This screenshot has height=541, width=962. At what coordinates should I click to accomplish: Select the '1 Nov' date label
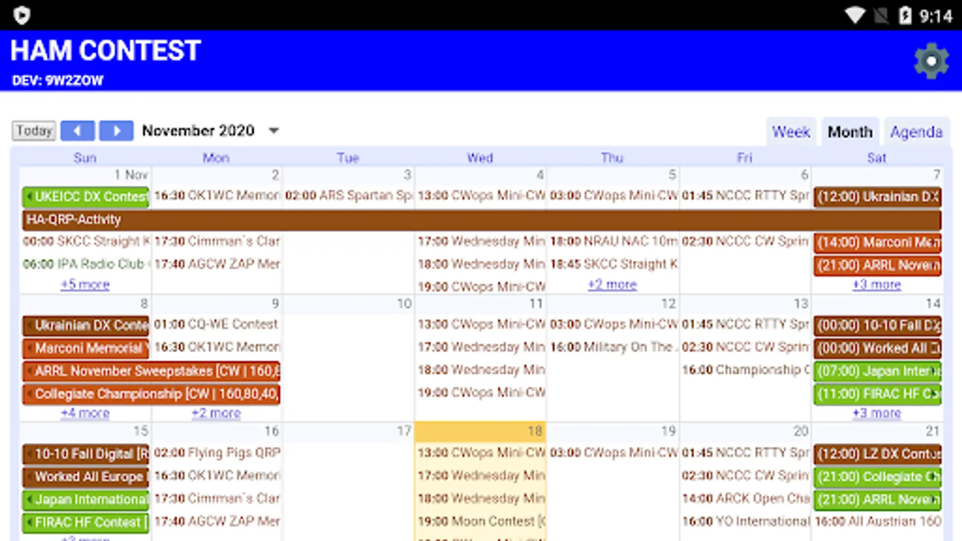(131, 175)
